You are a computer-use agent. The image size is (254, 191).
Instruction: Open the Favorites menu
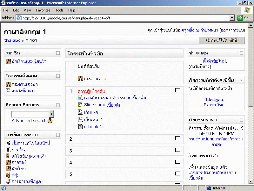click(43, 10)
